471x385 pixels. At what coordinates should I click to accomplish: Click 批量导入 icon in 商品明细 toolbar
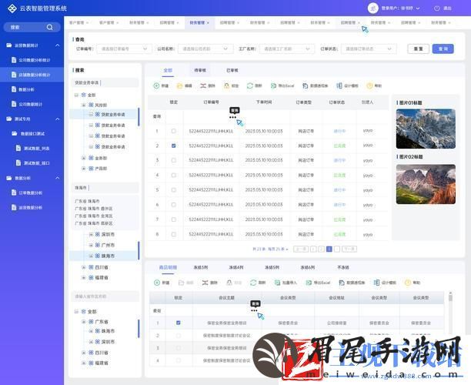coord(277,283)
